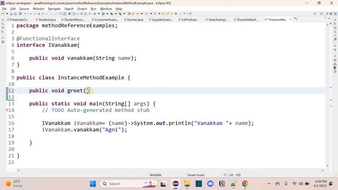The height and width of the screenshot is (190, 338).
Task: Minimize the editor area
Action: pos(325,18)
